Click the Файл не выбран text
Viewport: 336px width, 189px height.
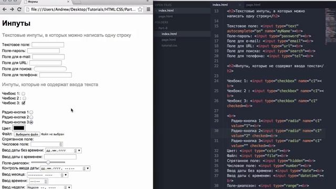[x=52, y=134]
